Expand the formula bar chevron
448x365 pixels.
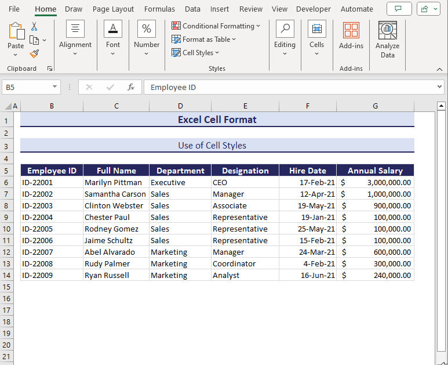tap(439, 87)
